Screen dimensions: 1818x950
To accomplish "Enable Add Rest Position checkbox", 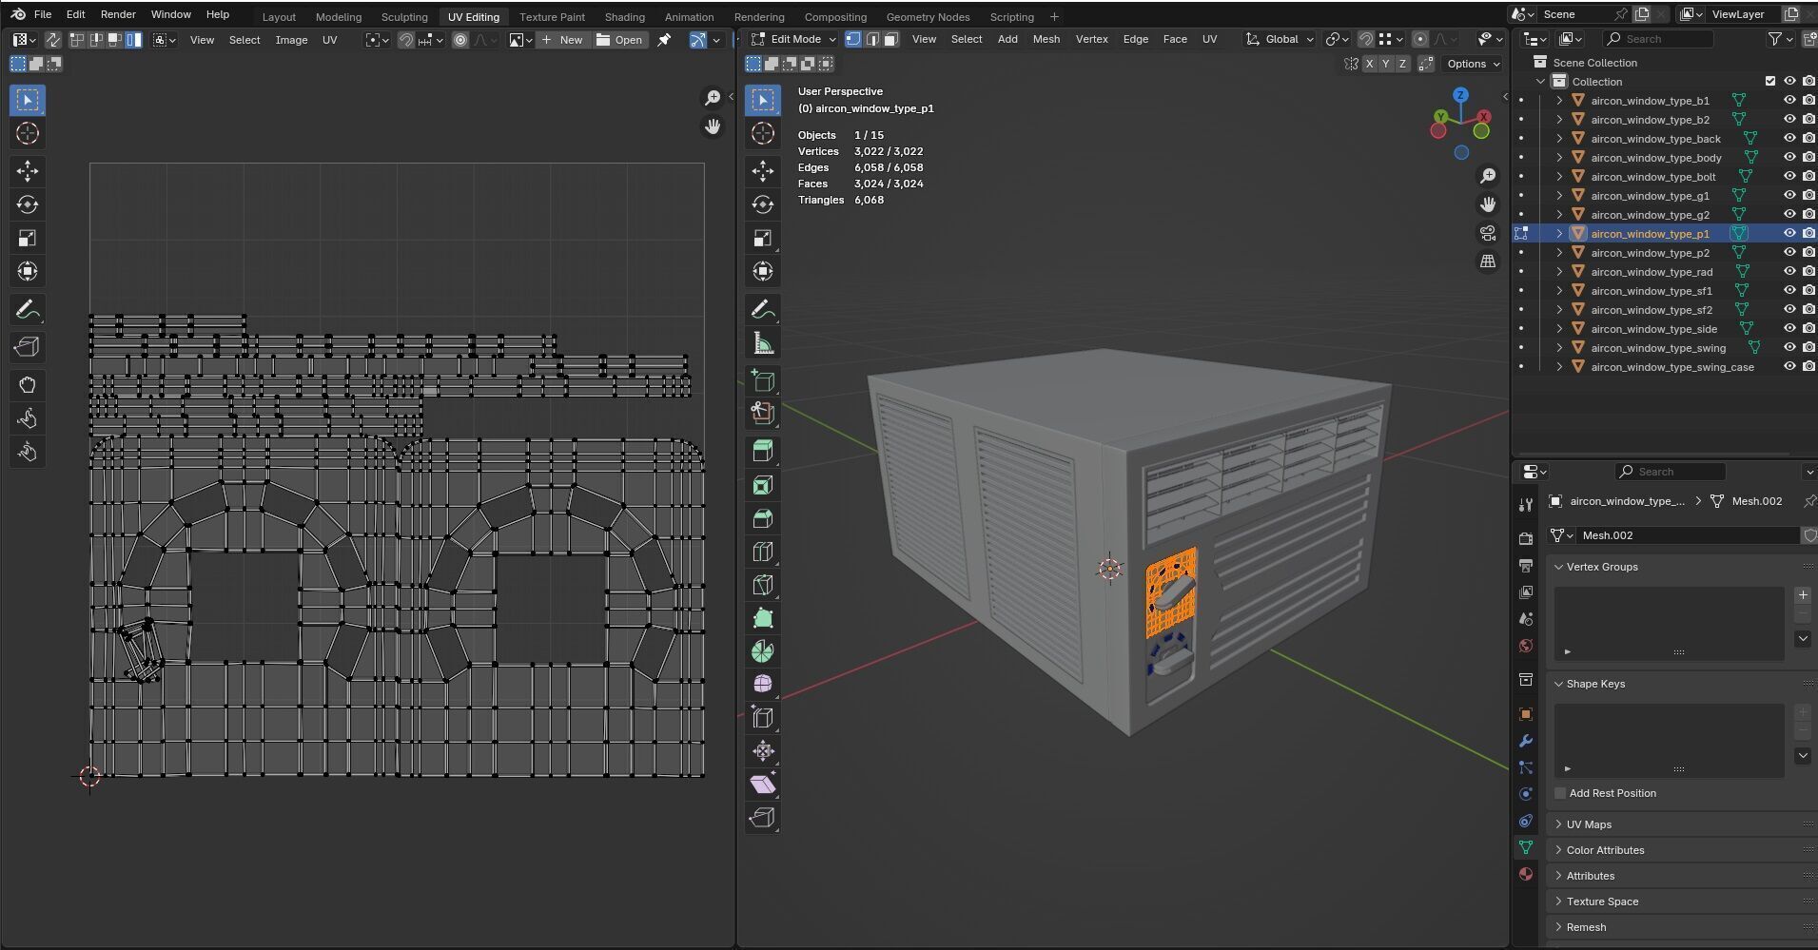I will pyautogui.click(x=1560, y=793).
